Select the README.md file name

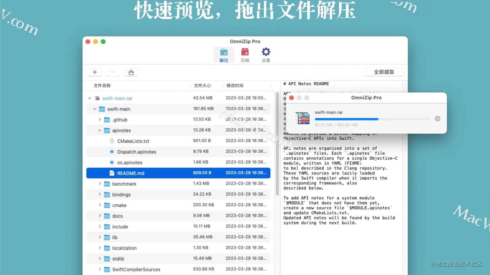[131, 173]
